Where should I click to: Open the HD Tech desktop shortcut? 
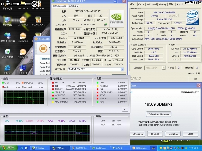[x=23, y=70]
